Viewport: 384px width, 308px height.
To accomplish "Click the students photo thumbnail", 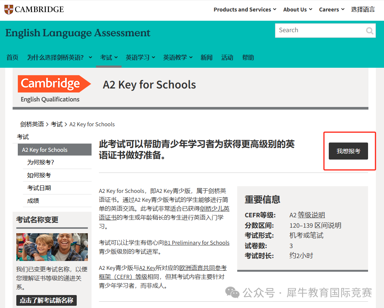I will [52, 247].
